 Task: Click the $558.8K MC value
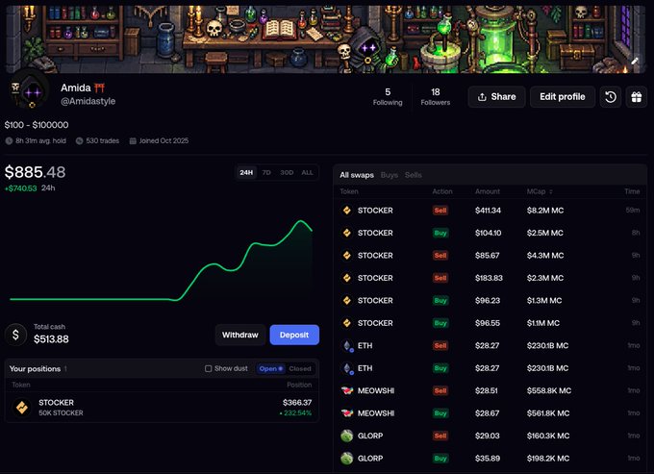pos(549,390)
